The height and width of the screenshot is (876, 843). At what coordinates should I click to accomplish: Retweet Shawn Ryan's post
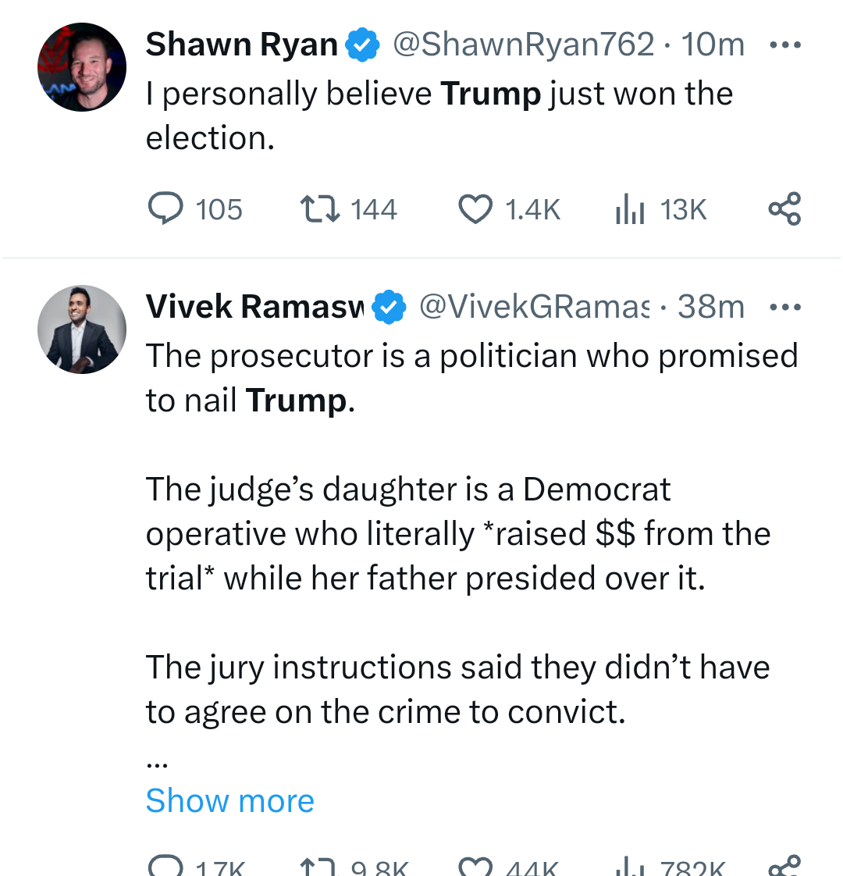click(320, 209)
